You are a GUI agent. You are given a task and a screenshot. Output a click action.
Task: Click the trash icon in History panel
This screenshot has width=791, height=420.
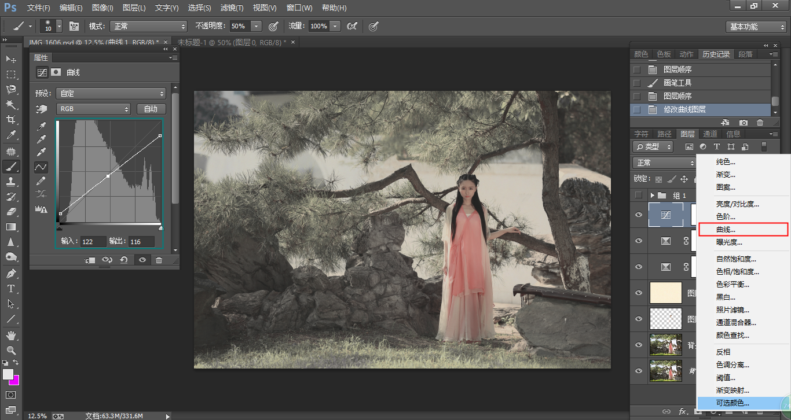tap(760, 123)
